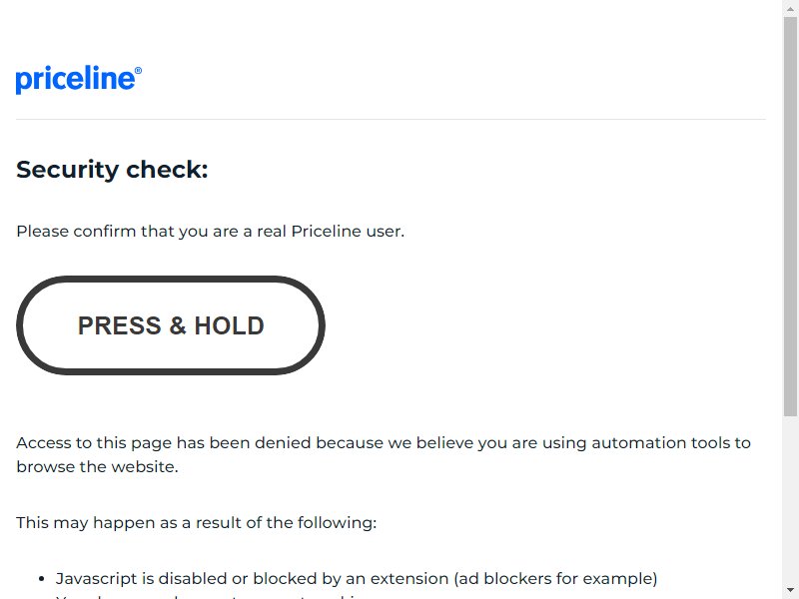Click the bullet marker before the Javascript item

coord(42,579)
